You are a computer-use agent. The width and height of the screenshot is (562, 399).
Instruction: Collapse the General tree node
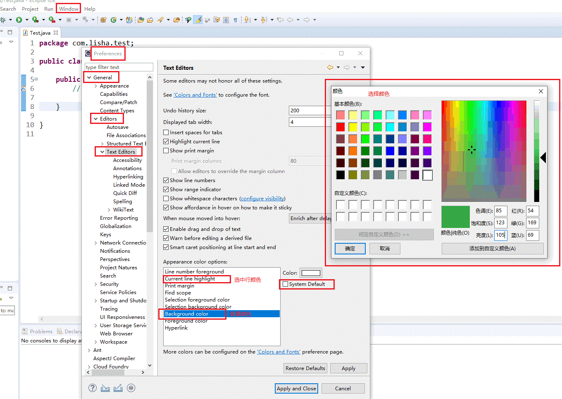tap(89, 78)
